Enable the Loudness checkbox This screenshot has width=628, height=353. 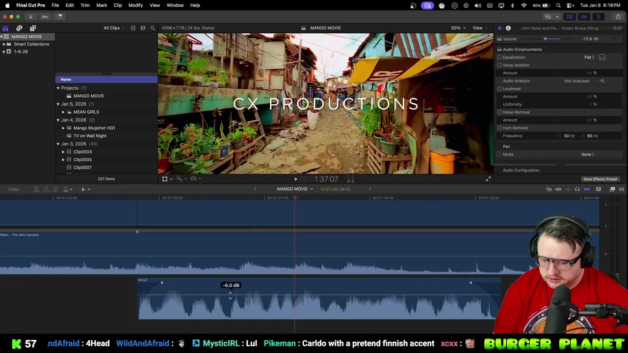tap(499, 89)
